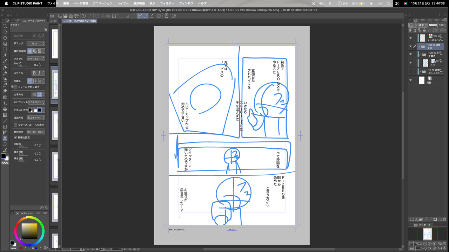Open the フィルター menu

point(167,3)
